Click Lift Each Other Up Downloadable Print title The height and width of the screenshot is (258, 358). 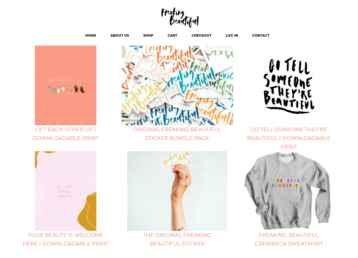tap(65, 134)
